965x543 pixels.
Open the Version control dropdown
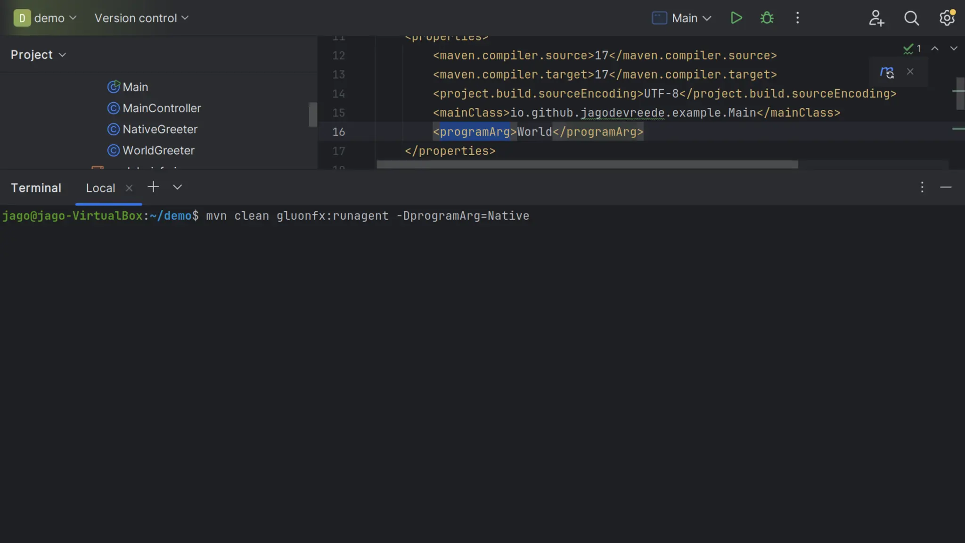pos(141,18)
